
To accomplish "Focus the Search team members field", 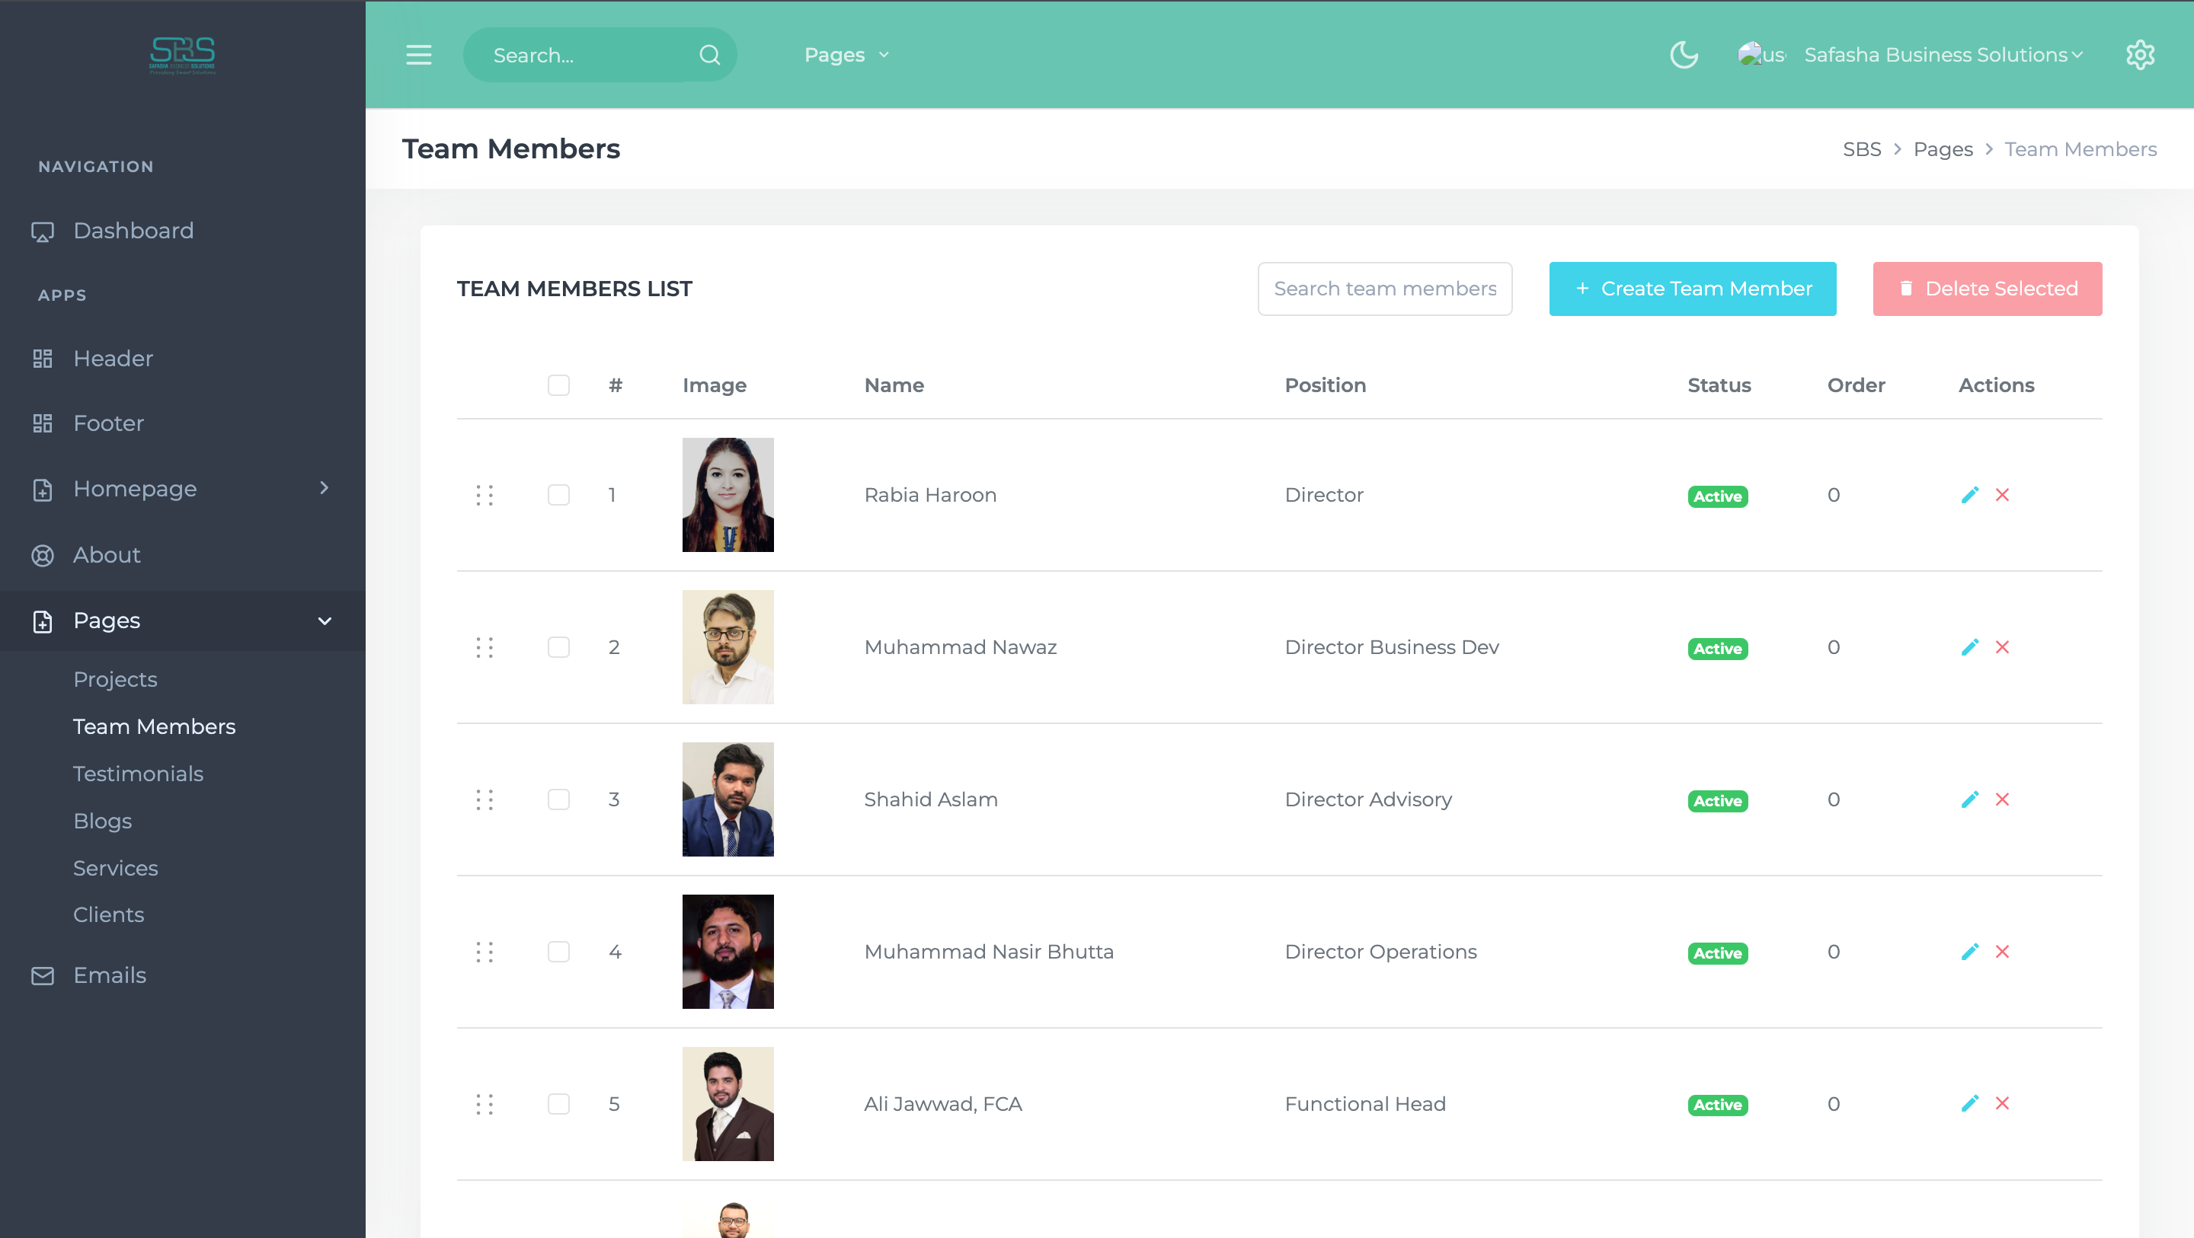I will [1385, 289].
